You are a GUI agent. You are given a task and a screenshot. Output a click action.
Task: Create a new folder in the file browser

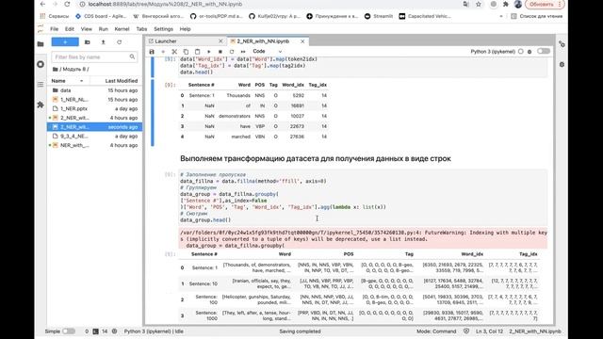[88, 41]
